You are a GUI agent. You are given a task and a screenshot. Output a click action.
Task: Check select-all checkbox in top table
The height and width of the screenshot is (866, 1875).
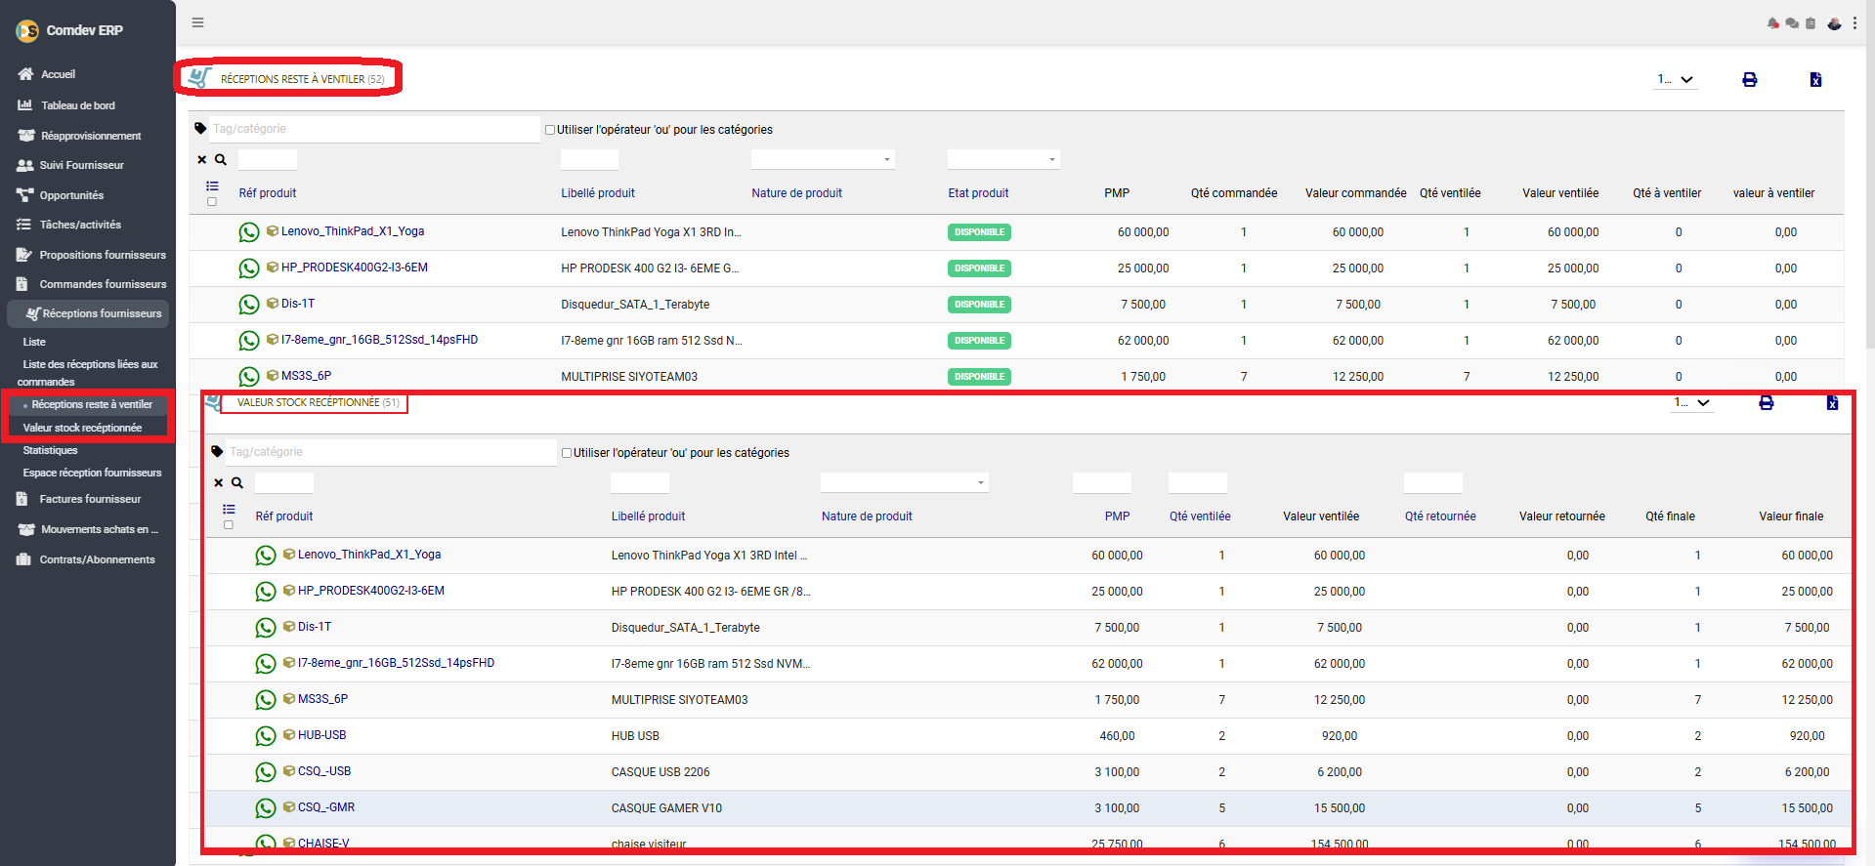[212, 202]
